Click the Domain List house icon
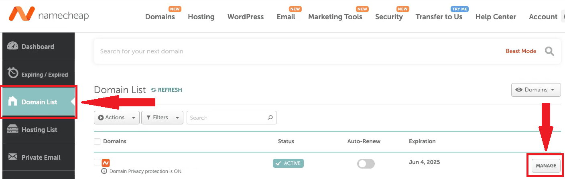Viewport: 565px width, 179px height. 13,102
